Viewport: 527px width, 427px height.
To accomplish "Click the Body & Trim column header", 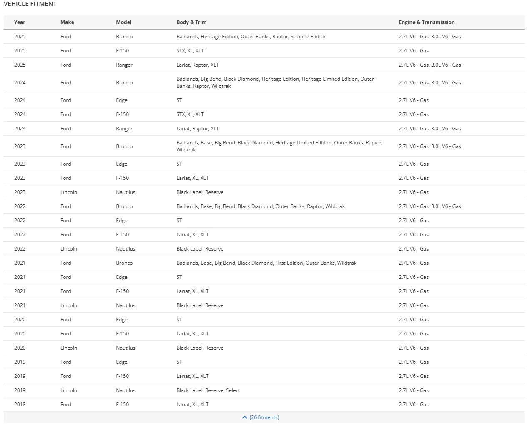I will tap(191, 22).
